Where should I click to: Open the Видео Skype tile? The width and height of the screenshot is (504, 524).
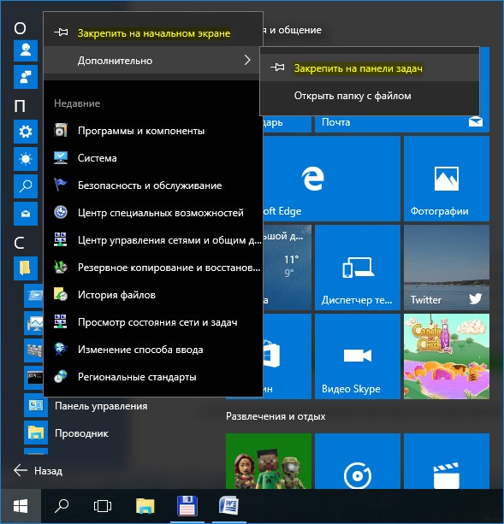click(358, 356)
